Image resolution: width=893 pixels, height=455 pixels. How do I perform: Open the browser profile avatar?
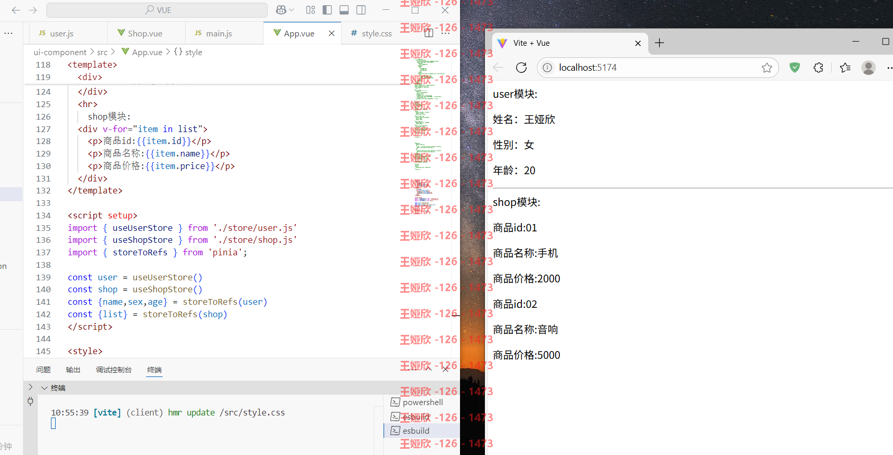(869, 68)
